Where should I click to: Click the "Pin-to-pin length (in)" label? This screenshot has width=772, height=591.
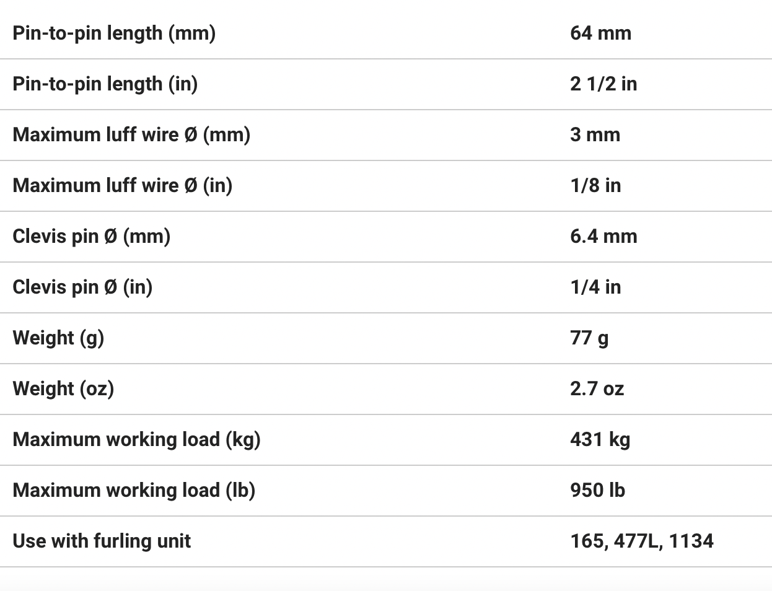click(105, 84)
